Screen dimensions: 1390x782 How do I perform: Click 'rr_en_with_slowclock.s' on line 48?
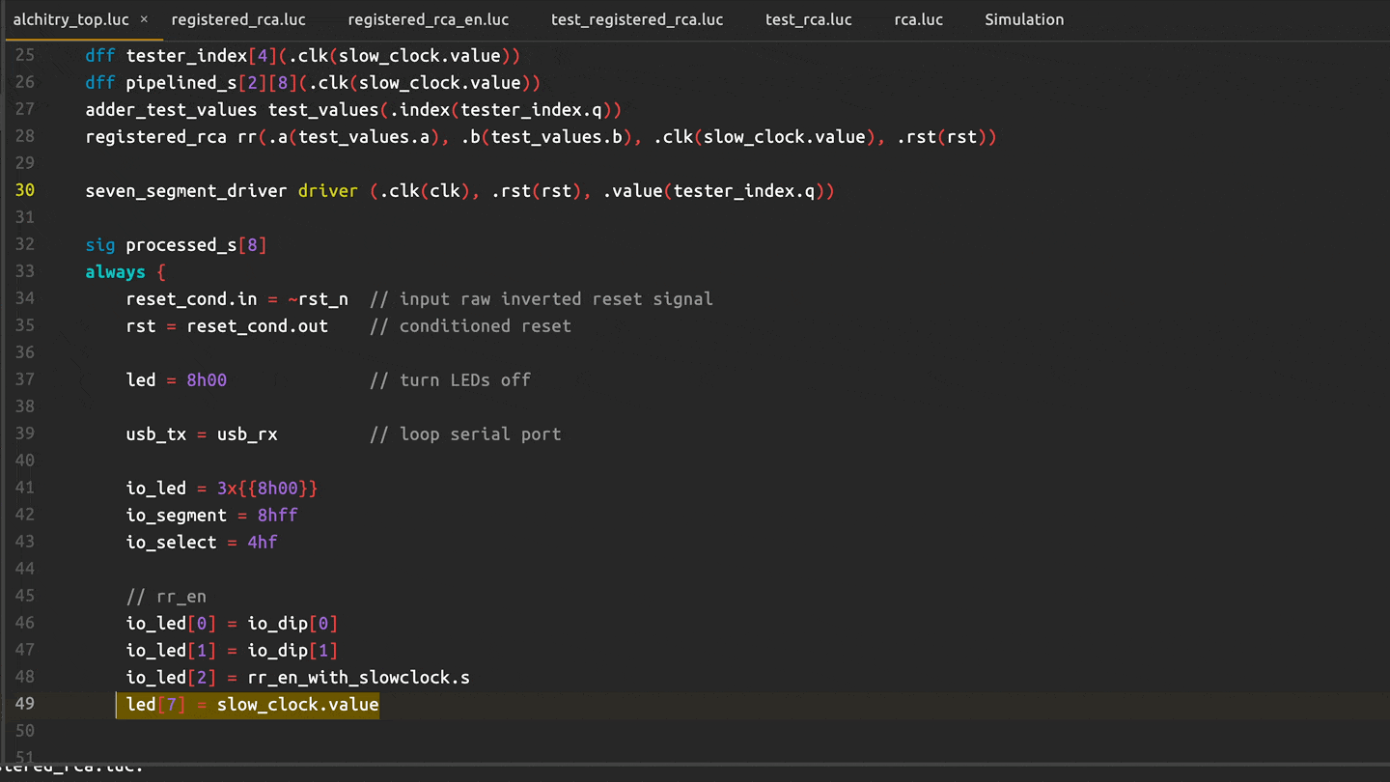pyautogui.click(x=358, y=678)
